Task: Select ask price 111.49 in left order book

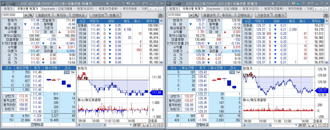Action: [x=37, y=72]
